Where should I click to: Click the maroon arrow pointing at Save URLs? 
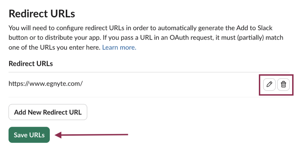pyautogui.click(x=91, y=135)
